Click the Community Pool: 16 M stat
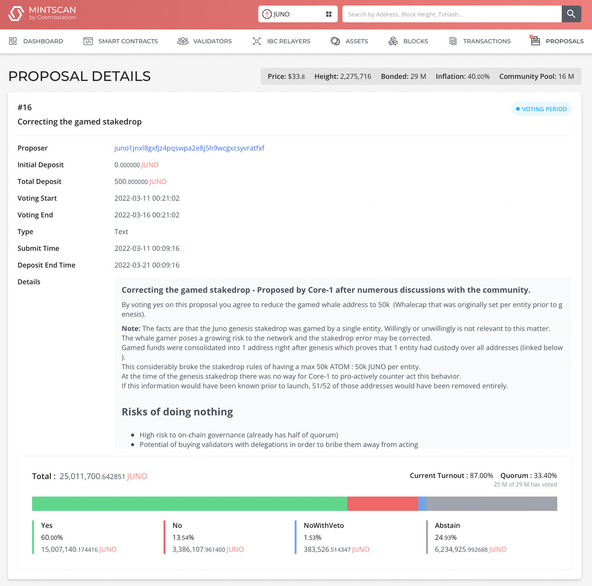592x586 pixels. [537, 77]
